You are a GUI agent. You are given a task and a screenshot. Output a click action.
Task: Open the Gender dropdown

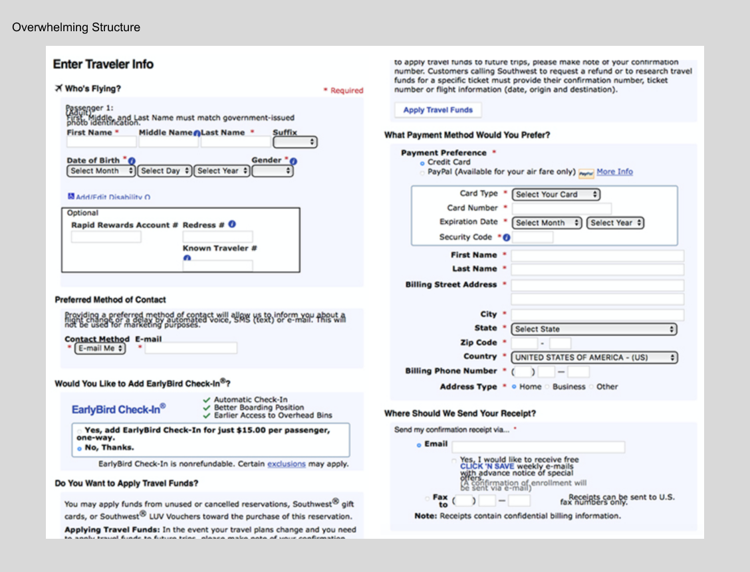pos(272,171)
